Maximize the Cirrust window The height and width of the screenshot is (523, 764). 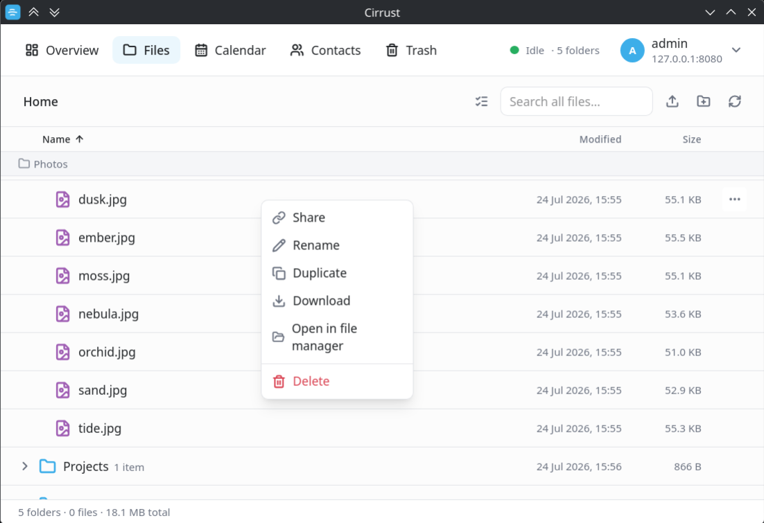click(x=731, y=12)
